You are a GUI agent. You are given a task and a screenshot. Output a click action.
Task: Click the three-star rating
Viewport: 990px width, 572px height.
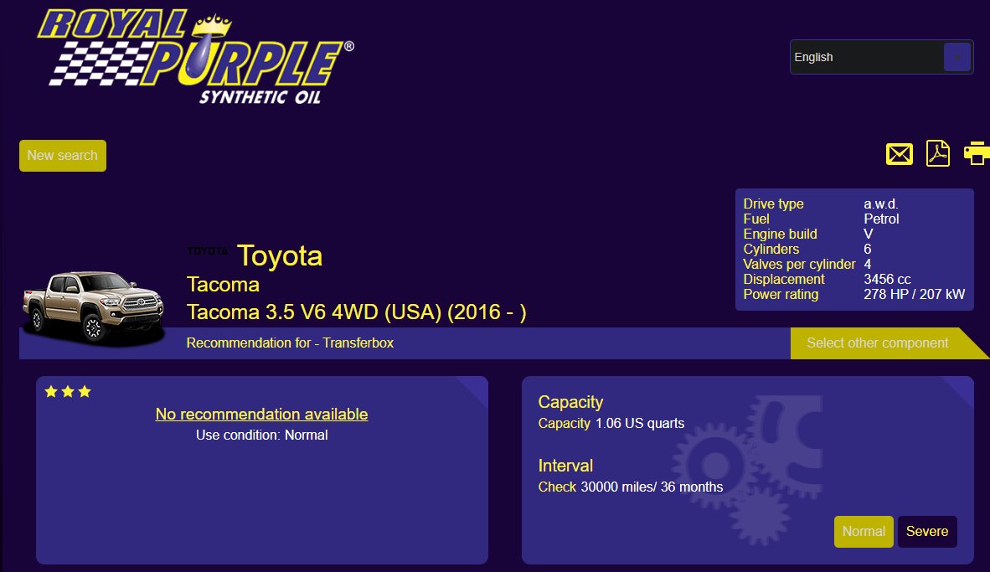click(68, 392)
